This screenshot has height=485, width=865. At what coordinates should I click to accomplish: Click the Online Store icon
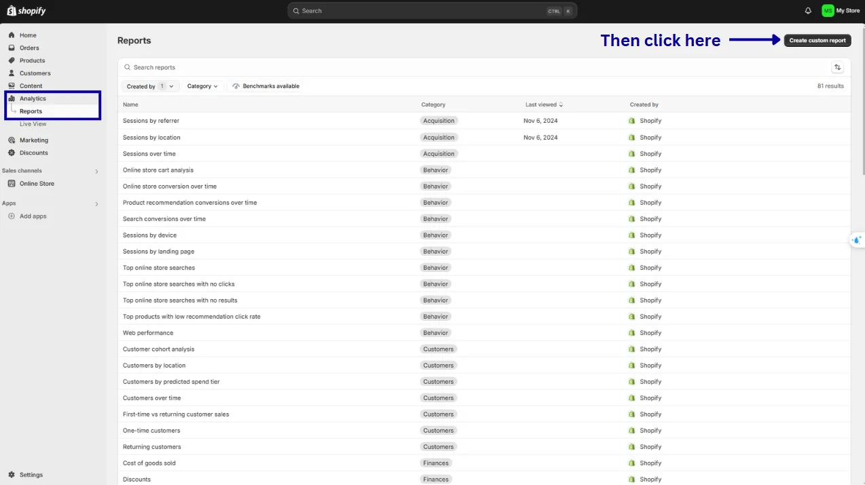click(12, 184)
